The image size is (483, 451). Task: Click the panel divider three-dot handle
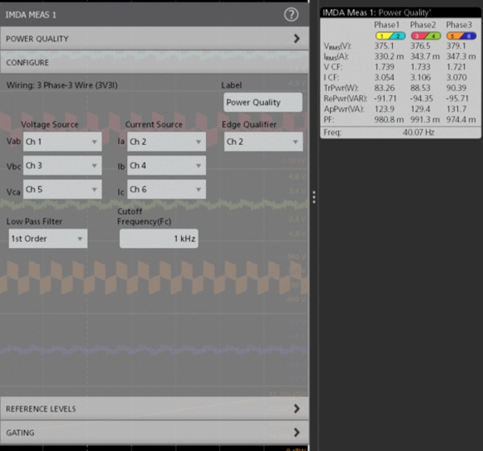(314, 197)
